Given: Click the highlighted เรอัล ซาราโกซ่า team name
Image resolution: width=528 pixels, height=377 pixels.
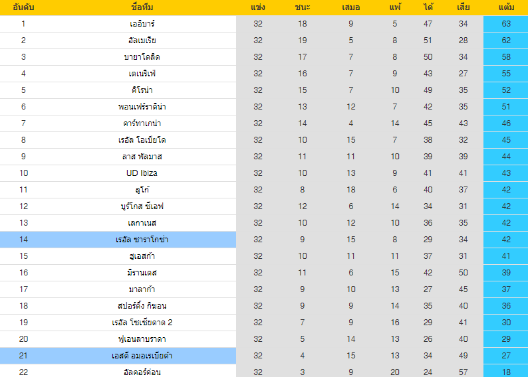Looking at the screenshot, I should [x=142, y=240].
